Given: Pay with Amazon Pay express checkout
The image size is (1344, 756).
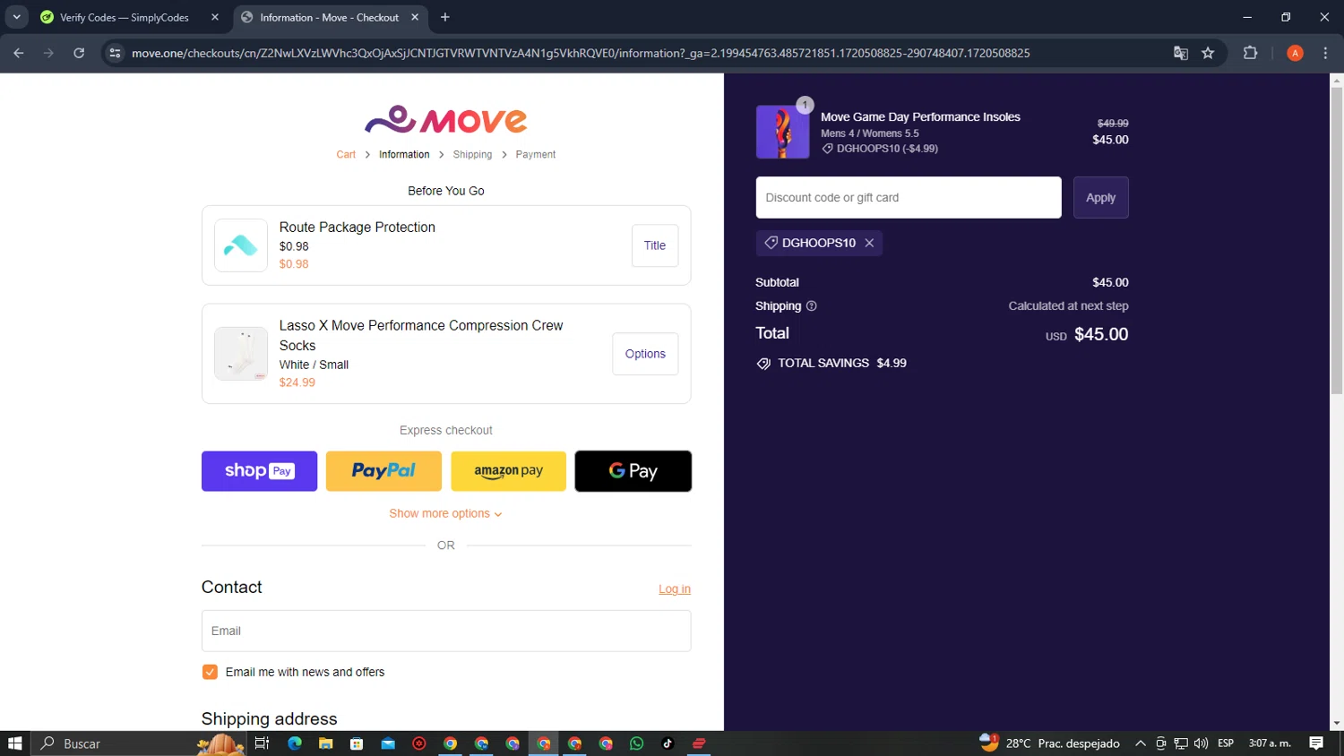Looking at the screenshot, I should click(x=508, y=471).
